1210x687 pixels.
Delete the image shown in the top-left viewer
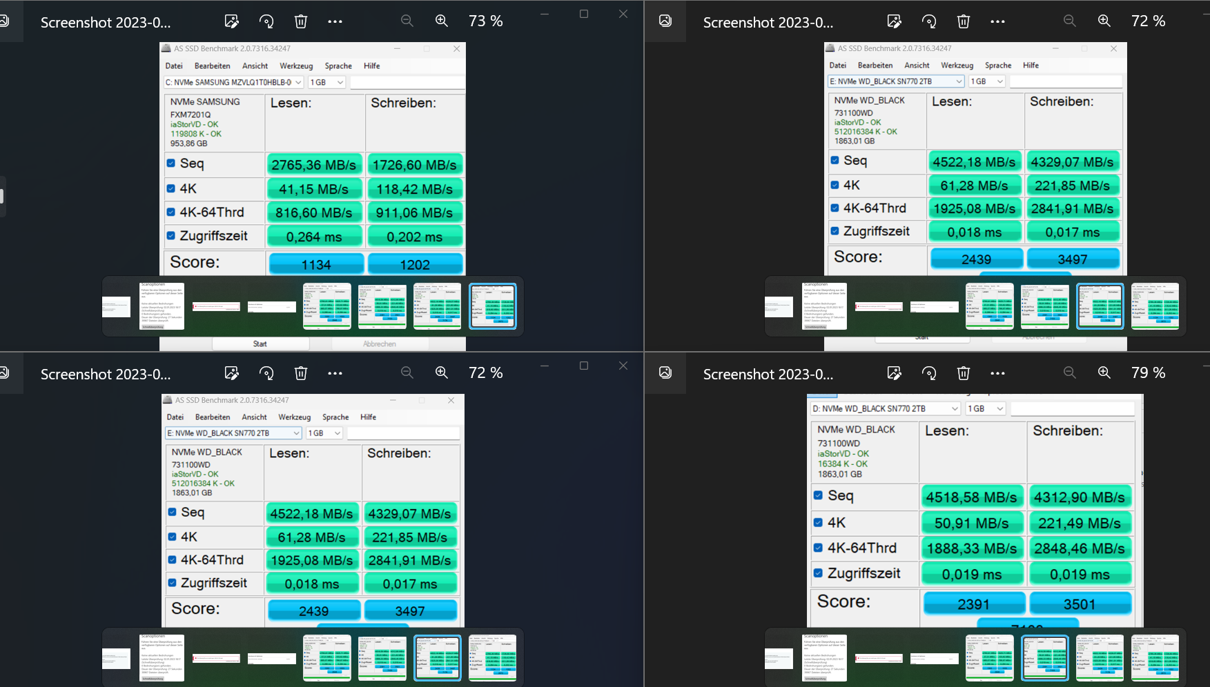click(301, 21)
